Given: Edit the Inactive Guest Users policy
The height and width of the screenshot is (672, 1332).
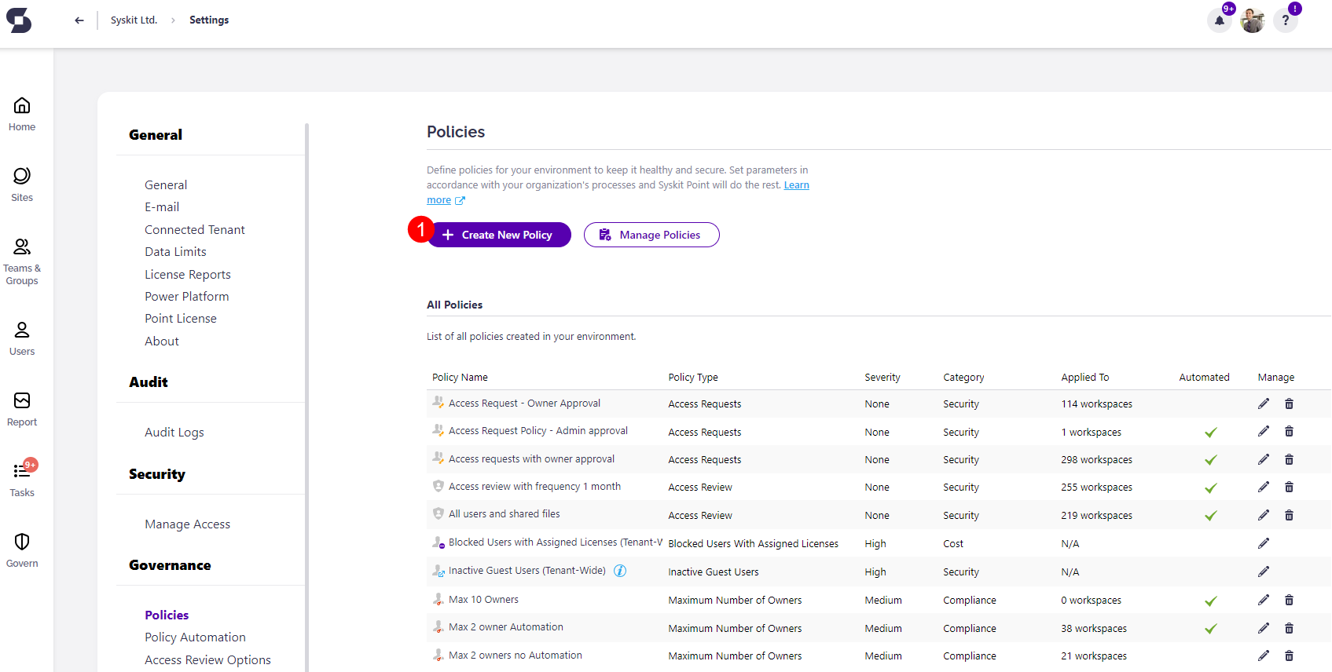Looking at the screenshot, I should tap(1263, 572).
